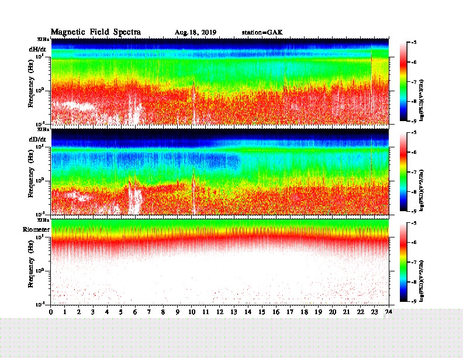
Task: Click hour tick label "19" on time axis
Action: click(318, 312)
